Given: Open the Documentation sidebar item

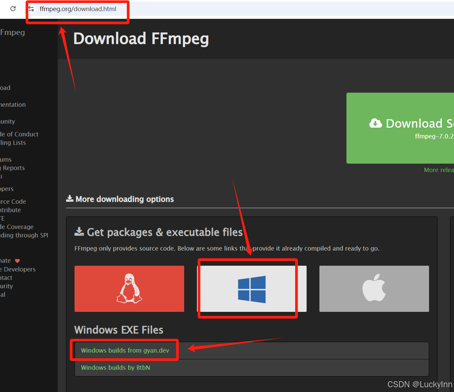Looking at the screenshot, I should 13,105.
